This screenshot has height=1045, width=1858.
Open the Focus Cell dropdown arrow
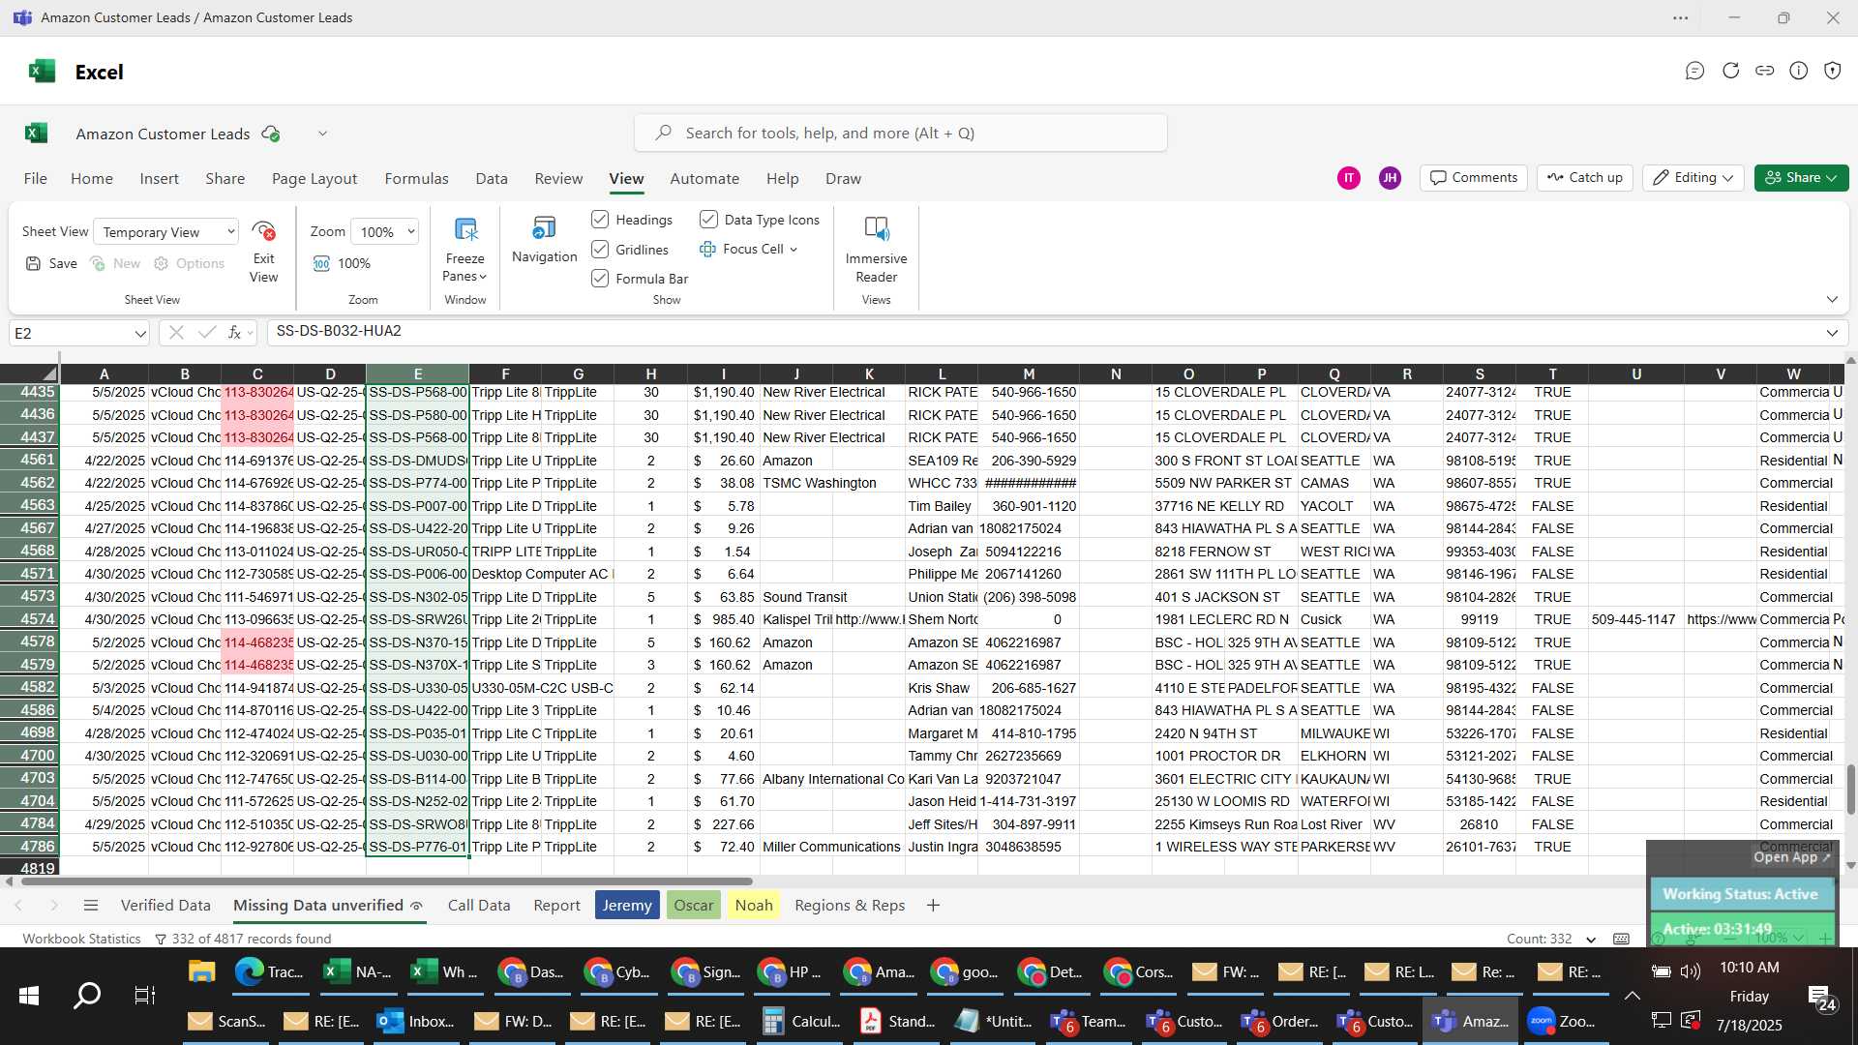click(x=794, y=250)
